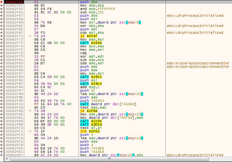
Task: Click the address 00062F94
Action: 14,87
